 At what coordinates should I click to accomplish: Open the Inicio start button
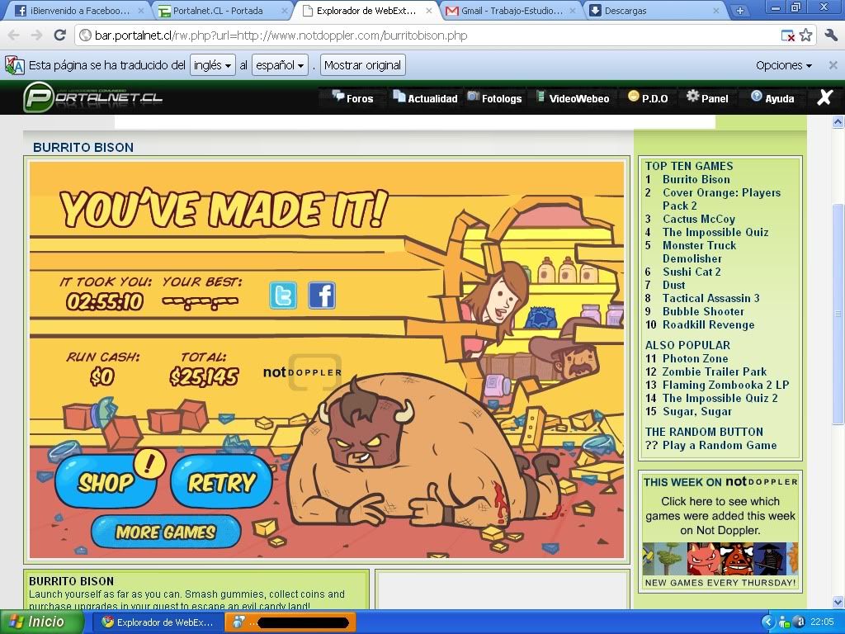point(41,622)
